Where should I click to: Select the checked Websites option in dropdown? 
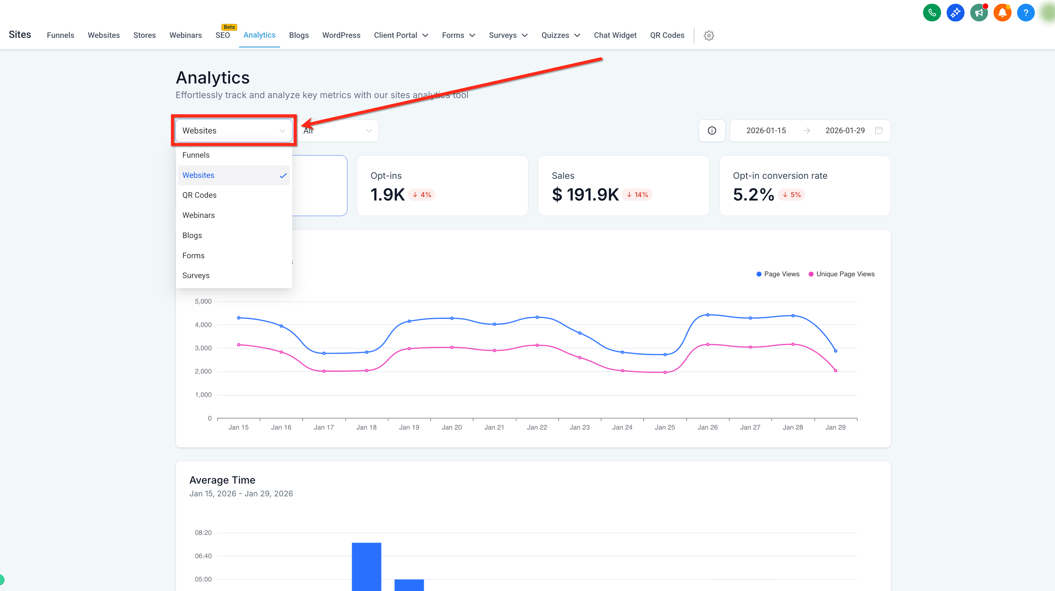click(234, 175)
